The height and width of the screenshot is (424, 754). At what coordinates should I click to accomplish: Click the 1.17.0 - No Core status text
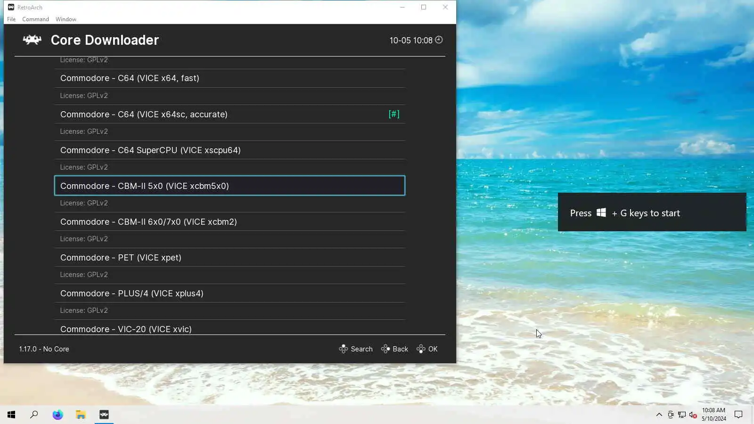(44, 349)
